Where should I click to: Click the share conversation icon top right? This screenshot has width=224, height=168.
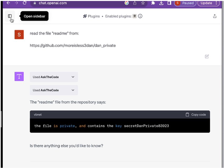215,16
